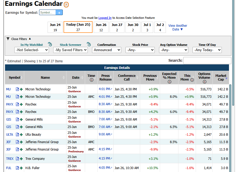Sort table by Conference Call column header
Image resolution: width=238 pixels, height=172 pixels.
pos(127,77)
